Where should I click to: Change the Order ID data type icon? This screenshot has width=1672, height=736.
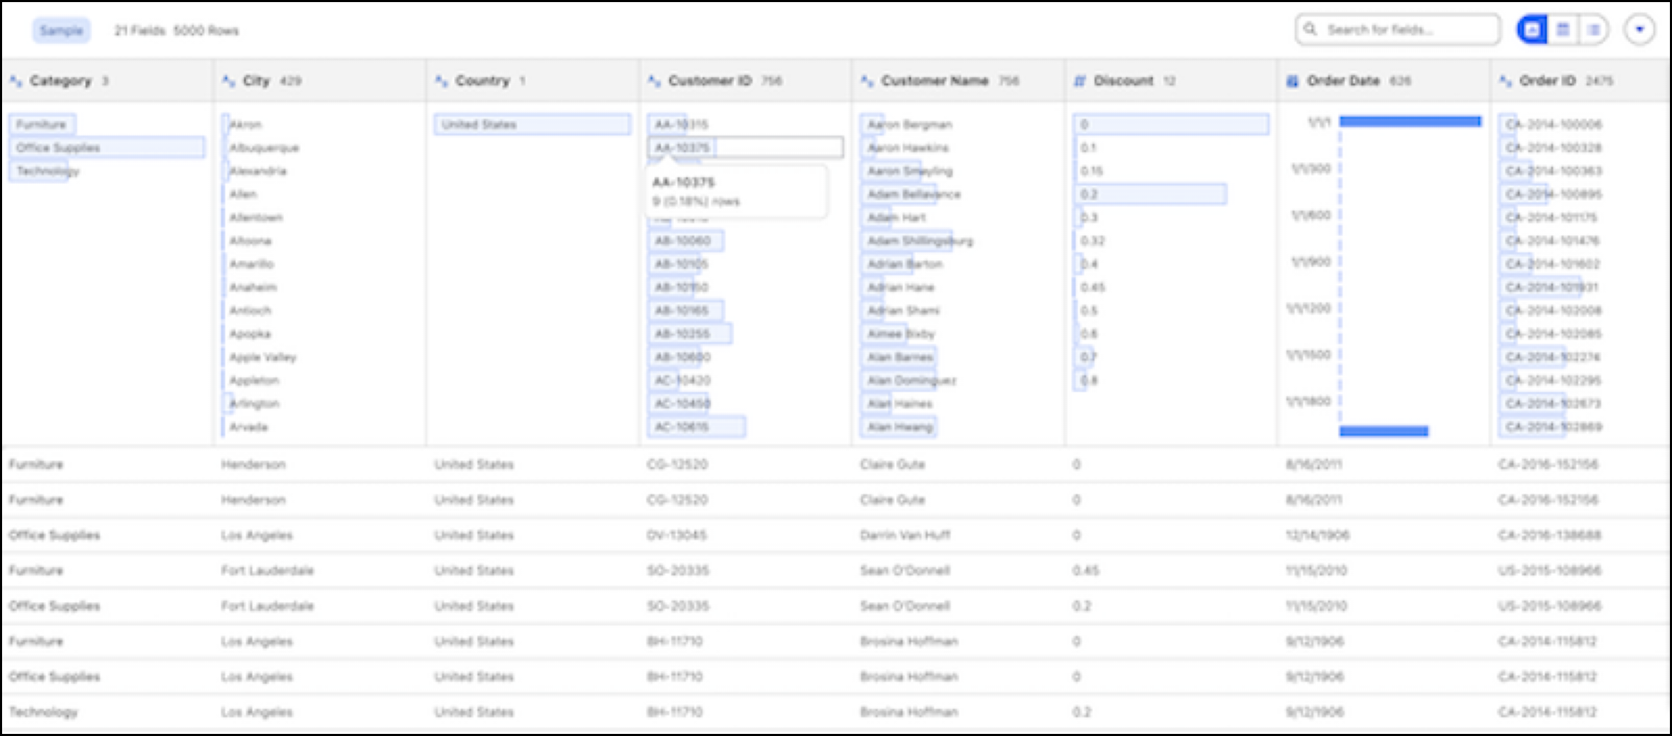coord(1505,81)
